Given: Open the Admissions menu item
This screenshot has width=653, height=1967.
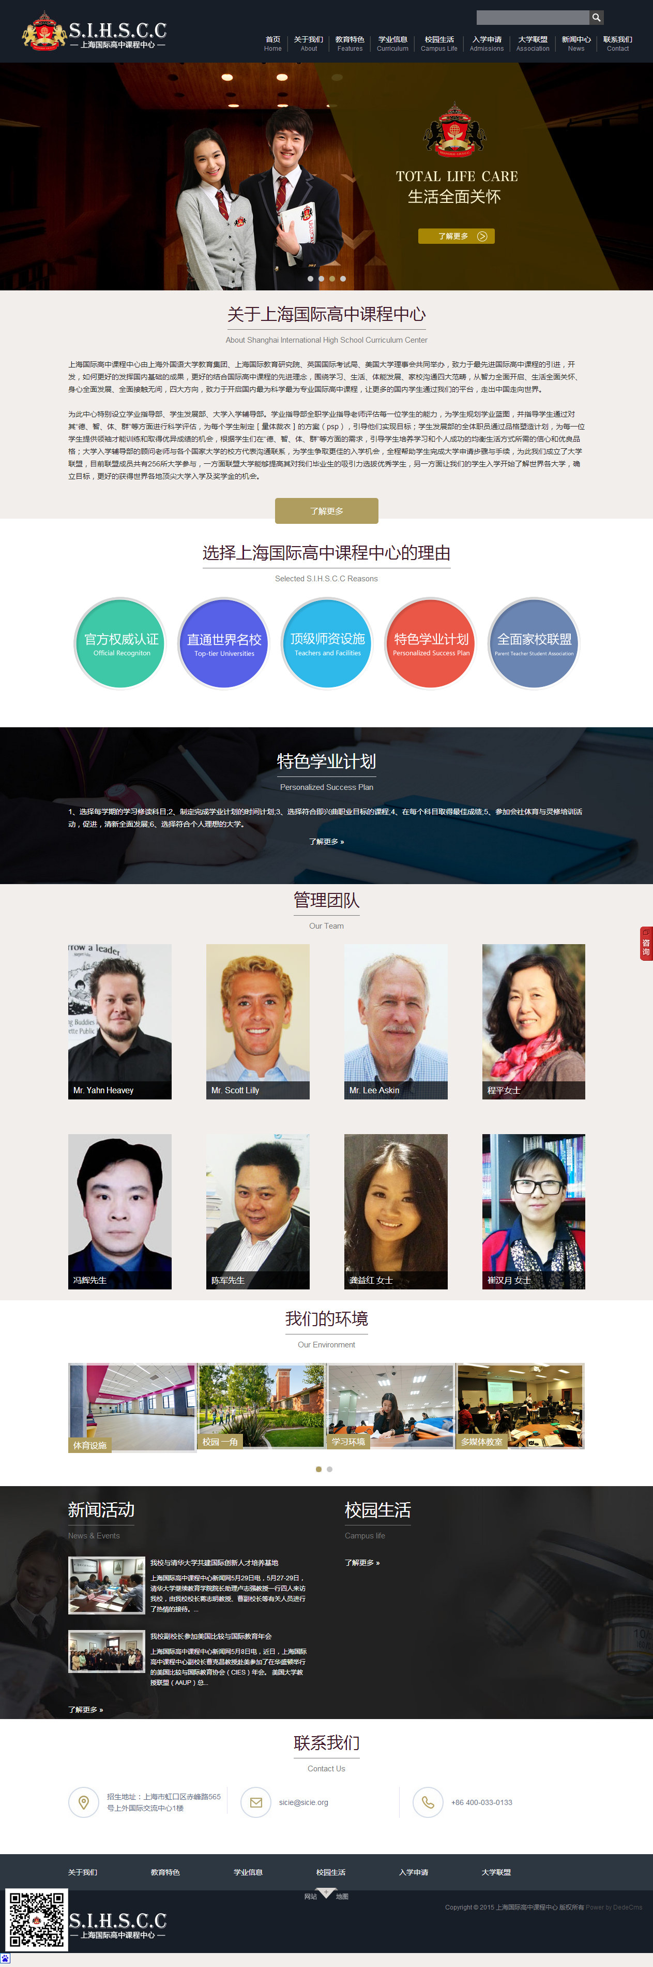Looking at the screenshot, I should 487,43.
